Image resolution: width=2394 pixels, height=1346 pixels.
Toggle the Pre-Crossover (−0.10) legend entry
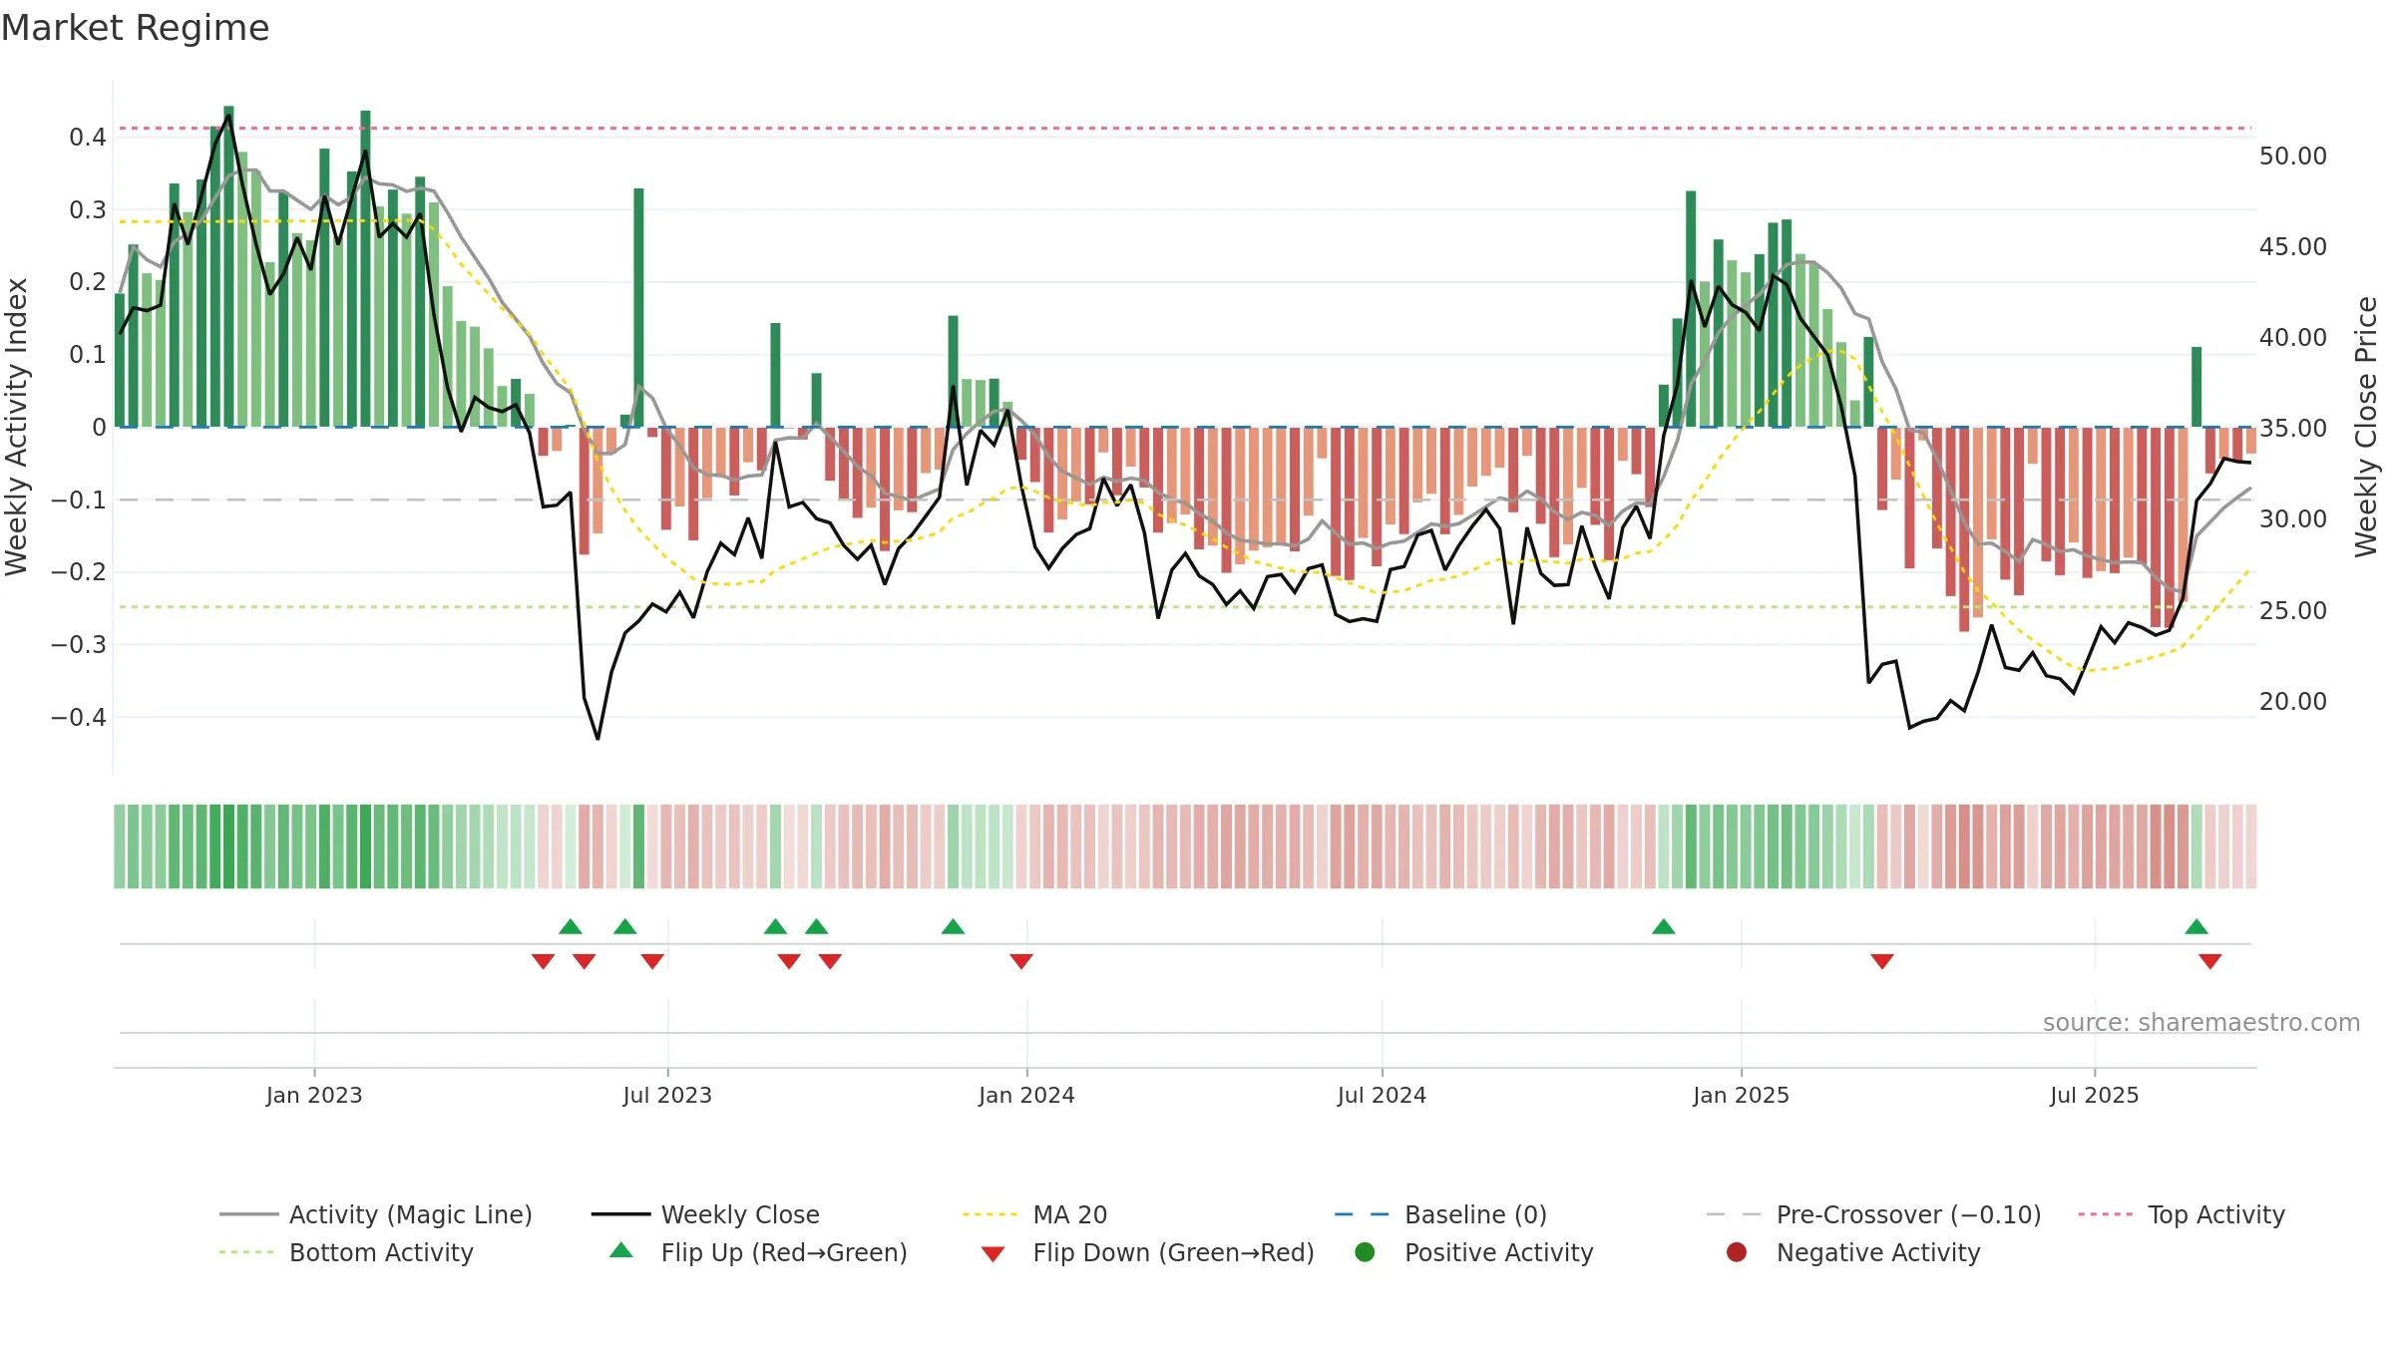1874,1214
